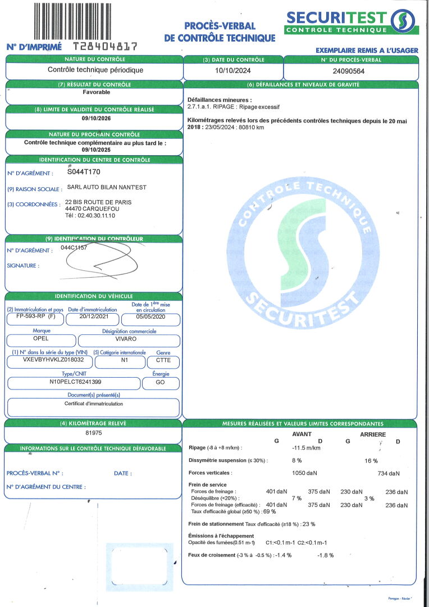
Task: Click the brand value OPEL
Action: tap(41, 338)
